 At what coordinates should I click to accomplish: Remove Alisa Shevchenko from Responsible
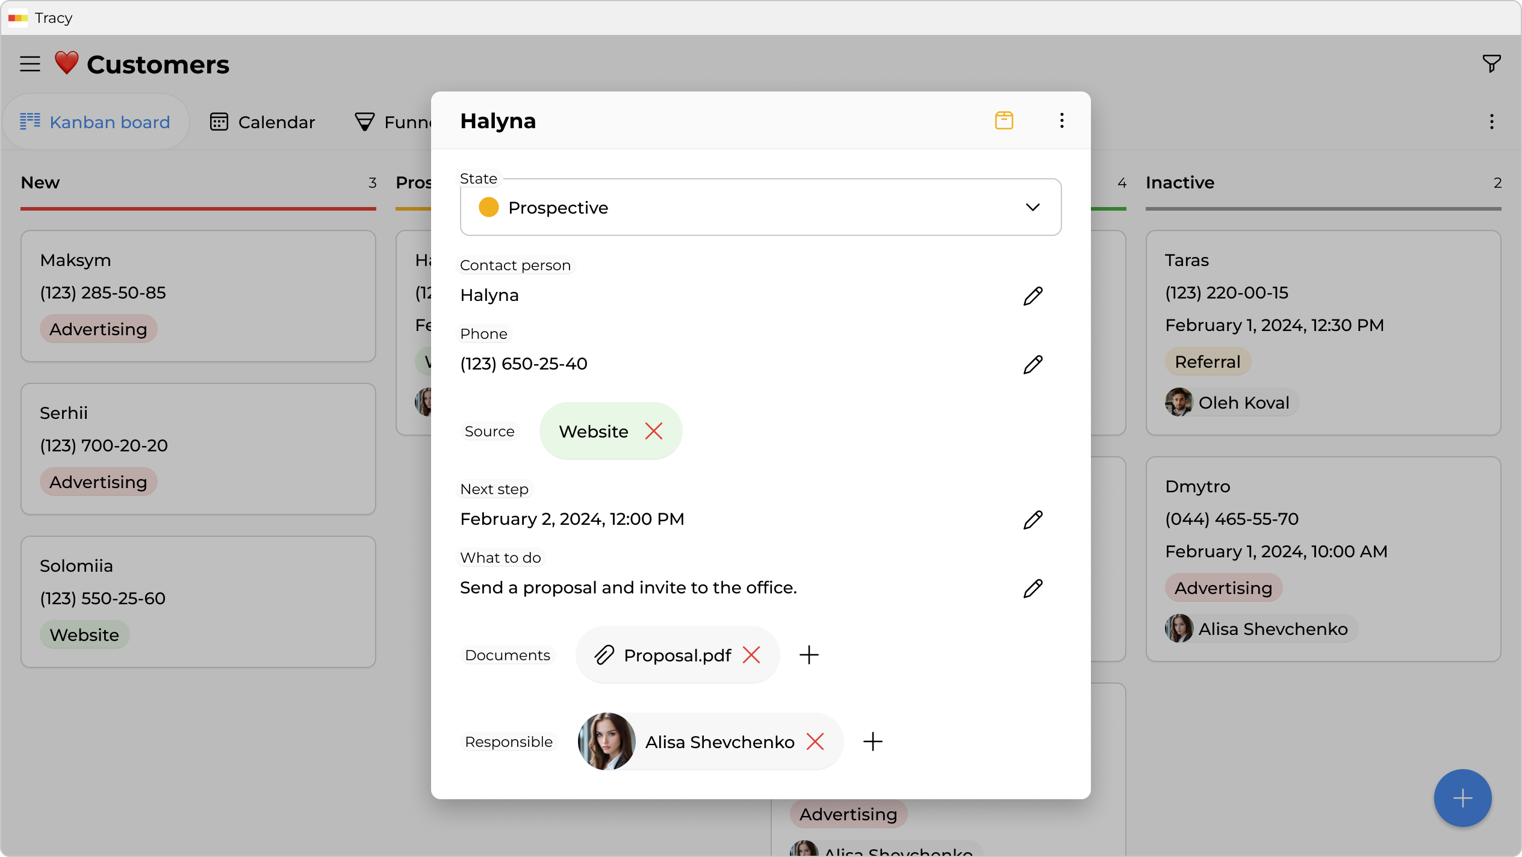coord(816,741)
